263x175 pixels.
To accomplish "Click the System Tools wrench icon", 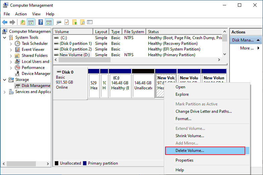I will coord(11,37).
